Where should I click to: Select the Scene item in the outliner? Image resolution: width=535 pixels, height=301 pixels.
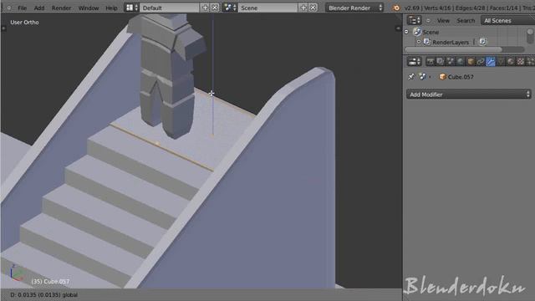click(x=431, y=32)
